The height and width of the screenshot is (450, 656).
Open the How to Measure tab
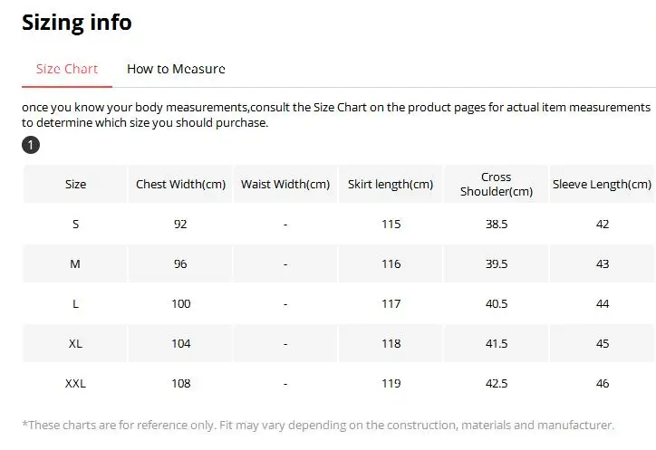176,69
